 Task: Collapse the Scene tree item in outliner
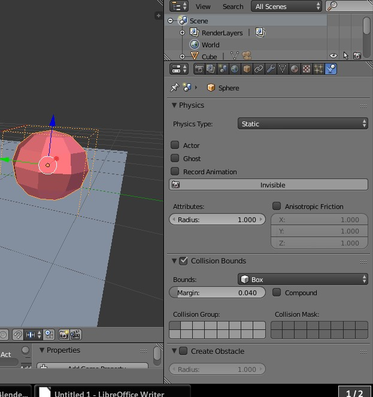pyautogui.click(x=171, y=20)
